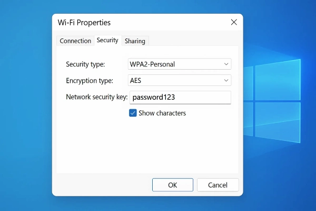Image resolution: width=316 pixels, height=211 pixels.
Task: Open the Sharing tab
Action: coord(135,41)
